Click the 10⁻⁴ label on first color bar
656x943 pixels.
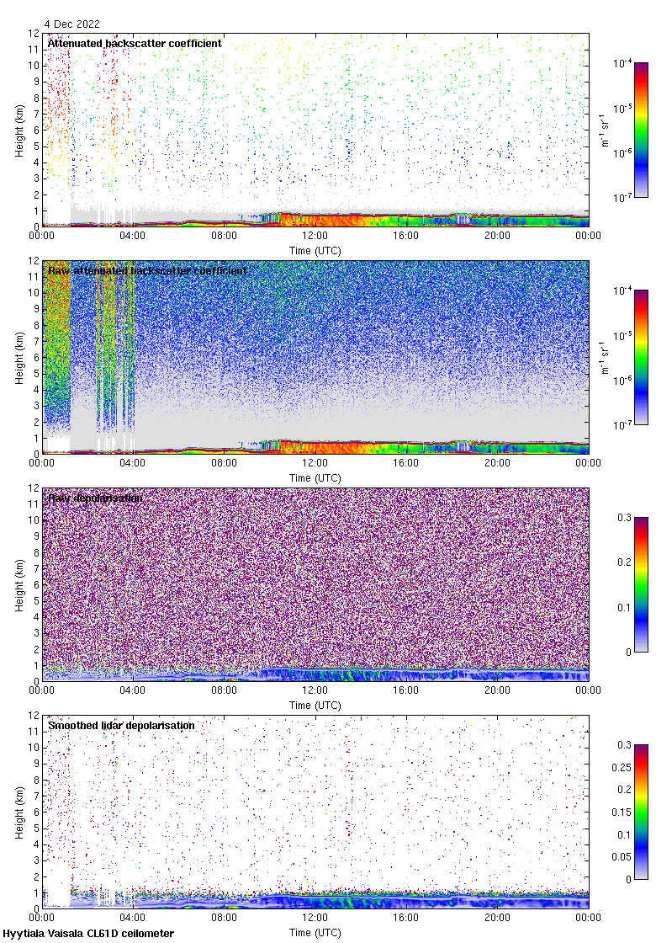622,62
